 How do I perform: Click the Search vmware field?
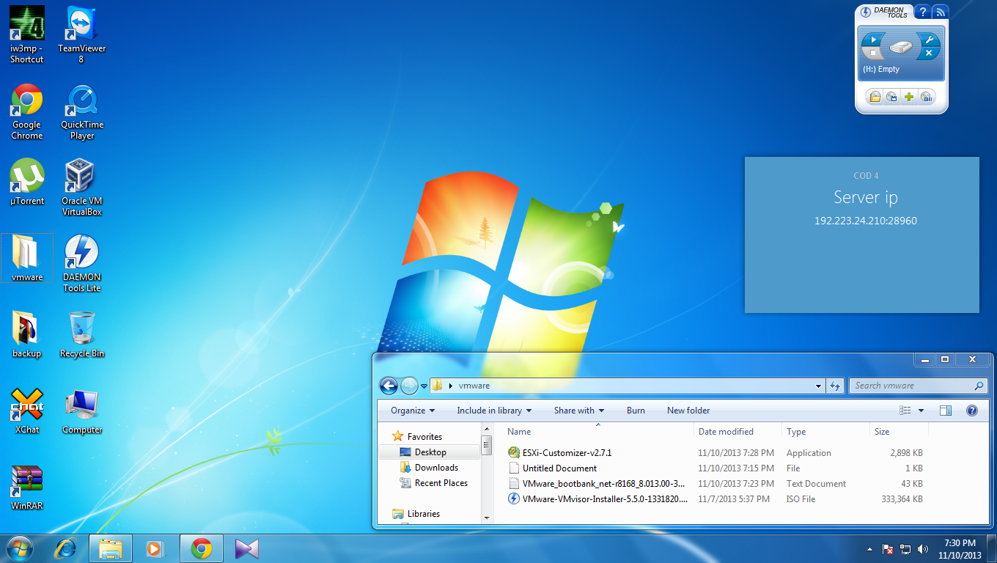click(x=918, y=386)
